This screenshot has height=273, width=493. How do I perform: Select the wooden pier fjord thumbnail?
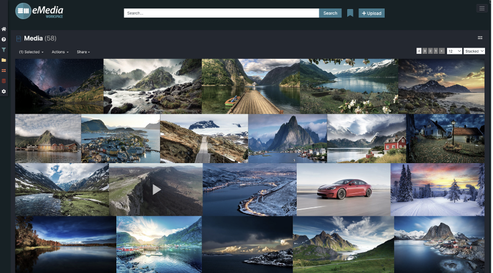pos(251,86)
